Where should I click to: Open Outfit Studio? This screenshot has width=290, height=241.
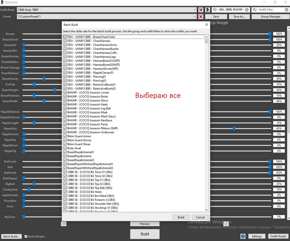pyautogui.click(x=278, y=236)
